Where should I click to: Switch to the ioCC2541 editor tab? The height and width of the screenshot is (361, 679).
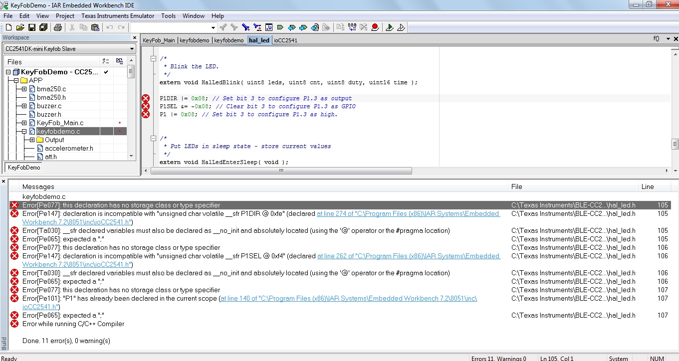pos(285,40)
